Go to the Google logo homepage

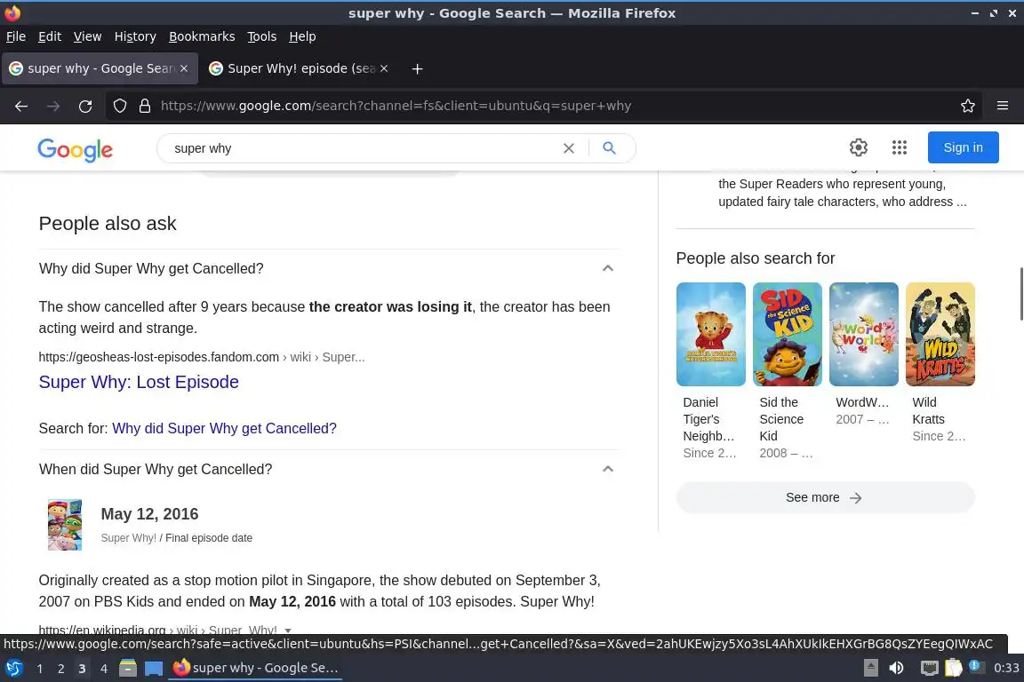[75, 149]
